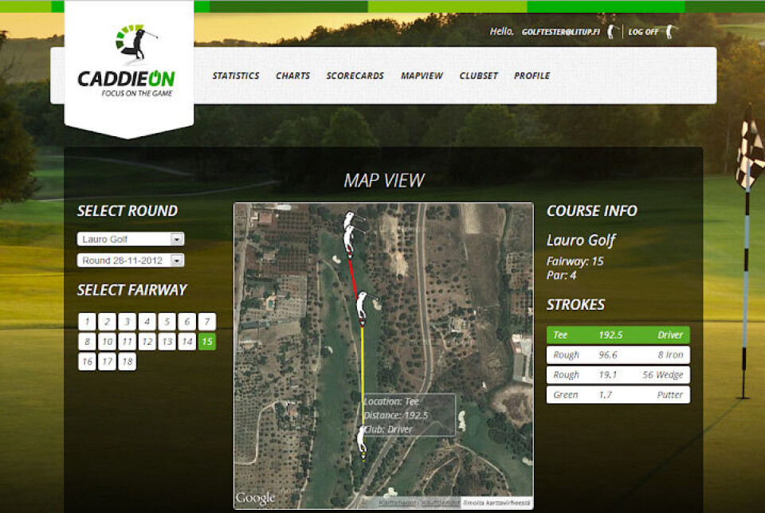Click the golfer icon beside Log Off
765x513 pixels.
[670, 32]
